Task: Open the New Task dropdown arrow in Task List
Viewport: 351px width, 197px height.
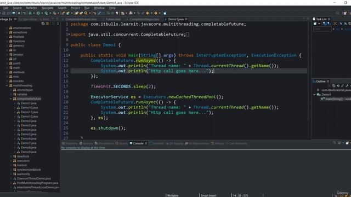Action: pyautogui.click(x=319, y=24)
